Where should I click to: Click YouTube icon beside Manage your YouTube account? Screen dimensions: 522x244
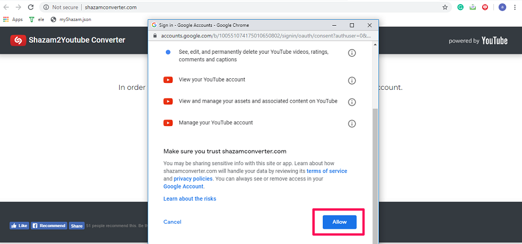(x=168, y=123)
